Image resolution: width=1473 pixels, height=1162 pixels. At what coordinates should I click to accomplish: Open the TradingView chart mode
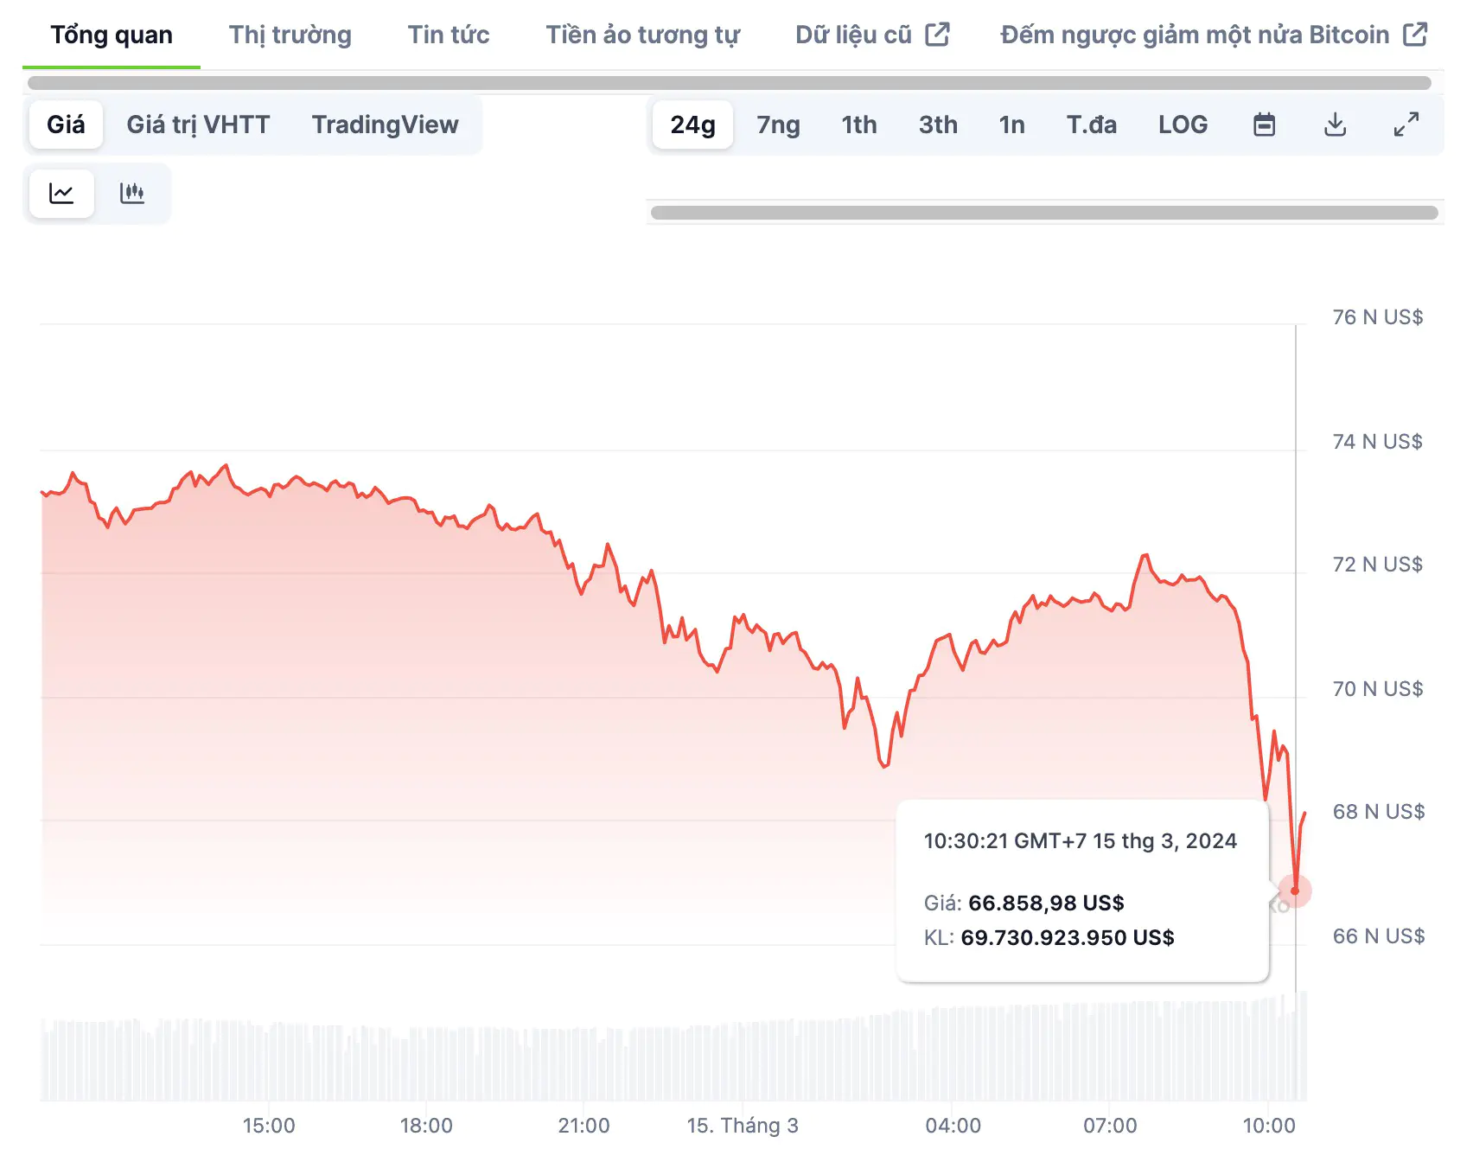[385, 124]
